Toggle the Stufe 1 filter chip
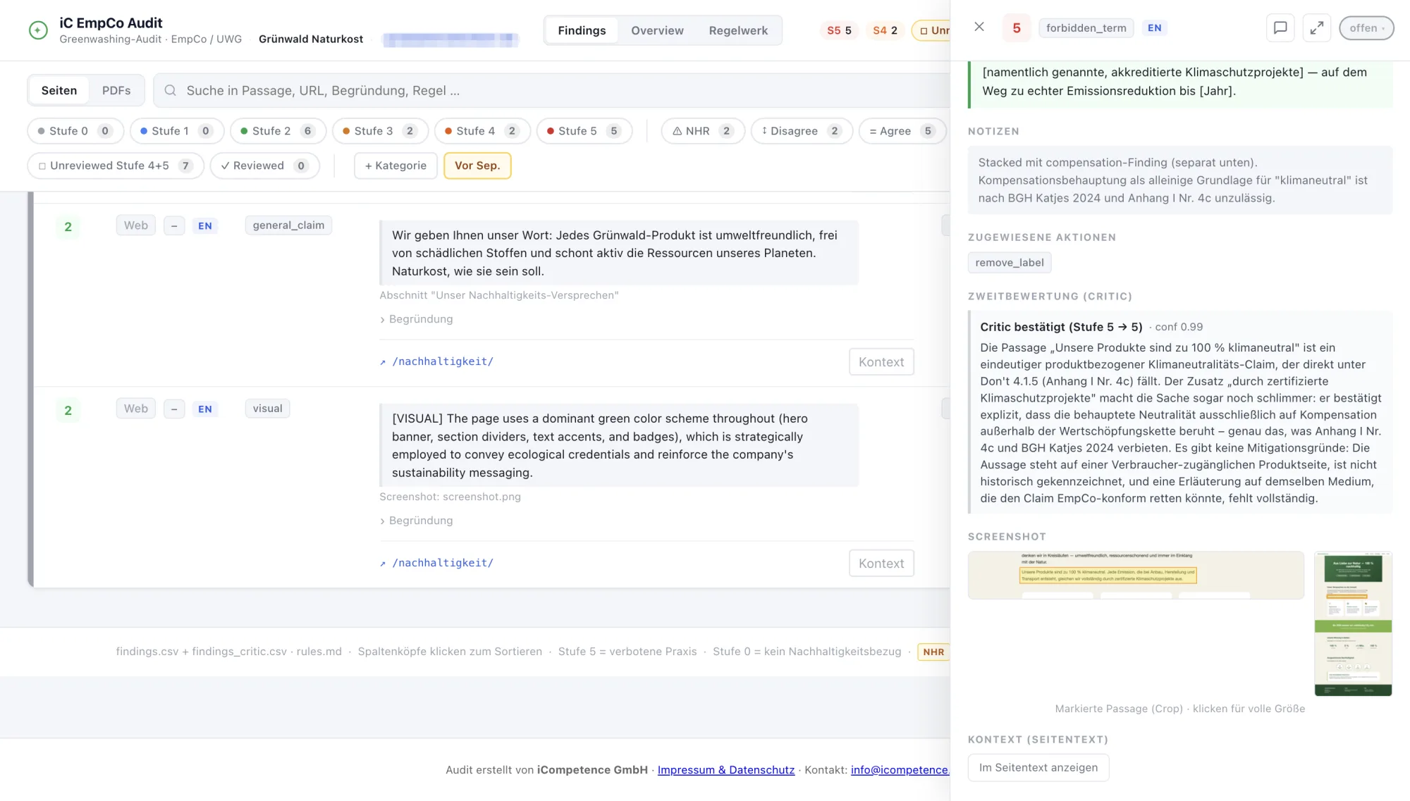The height and width of the screenshot is (801, 1410). (x=177, y=131)
